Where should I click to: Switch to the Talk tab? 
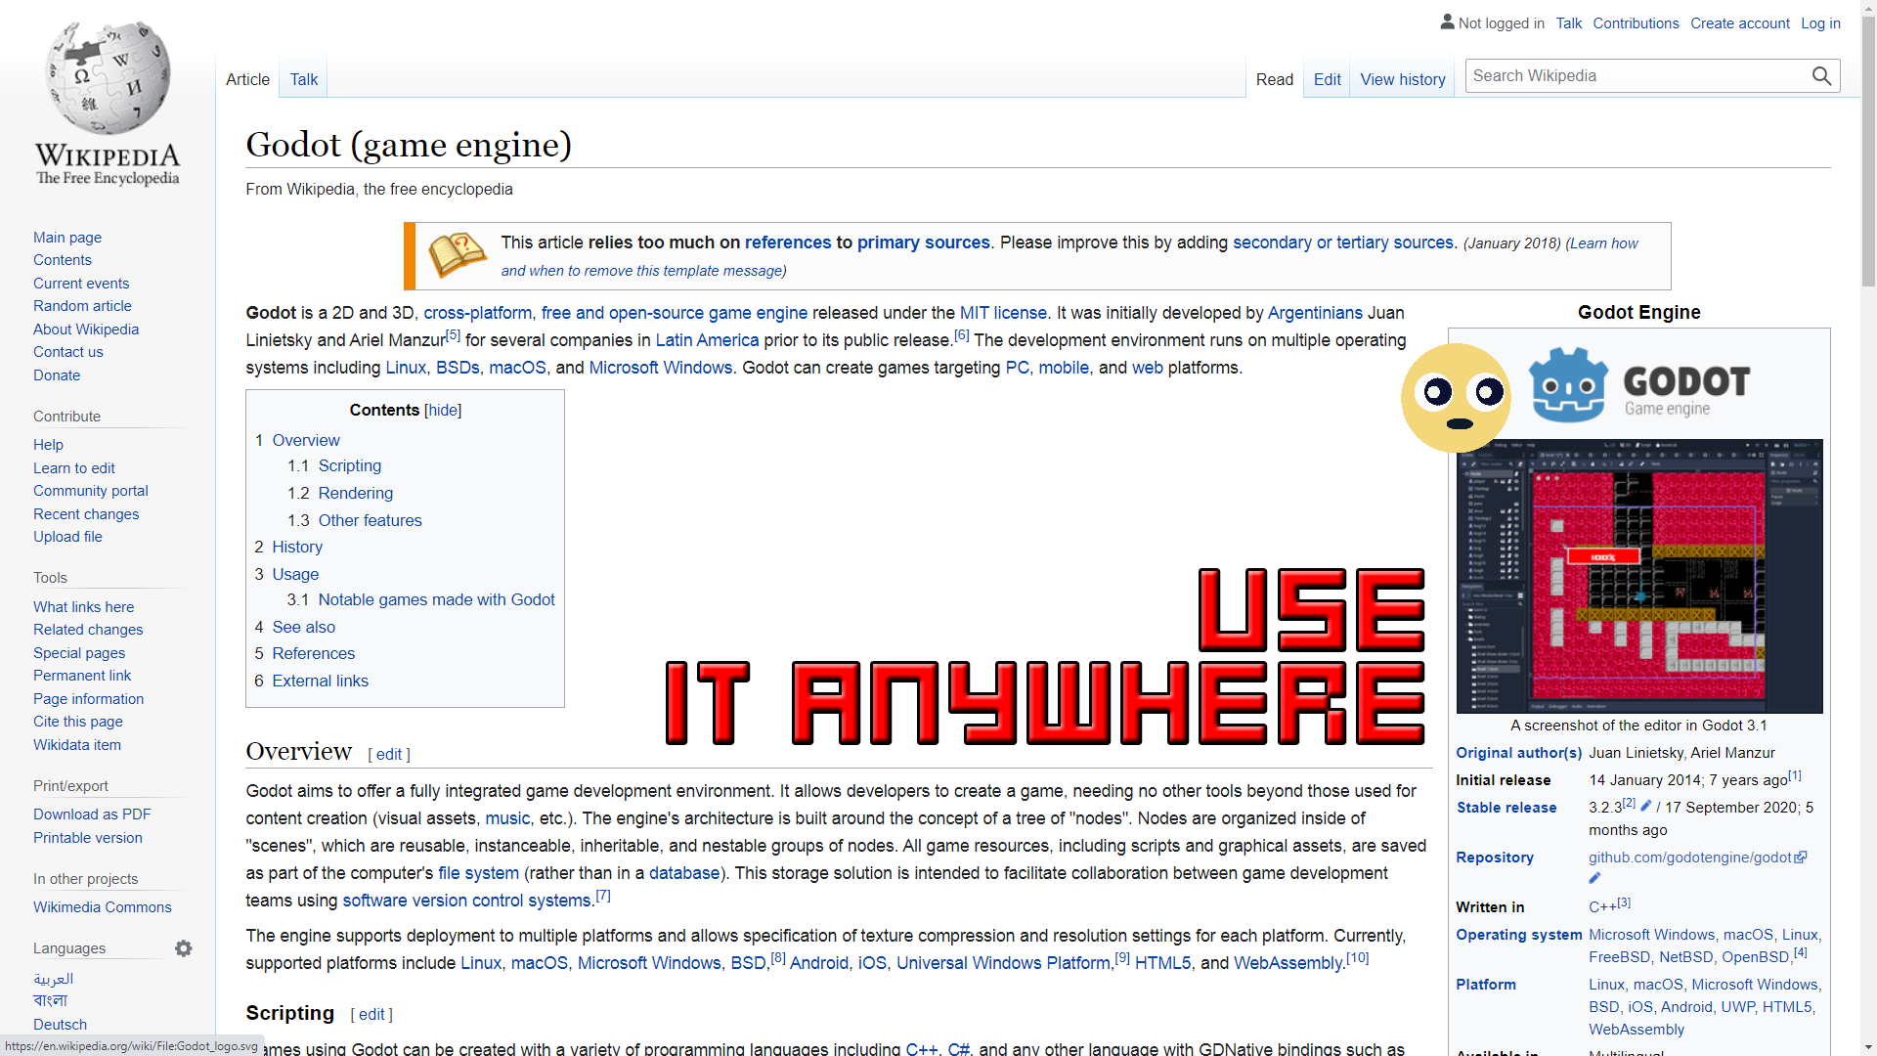point(304,79)
